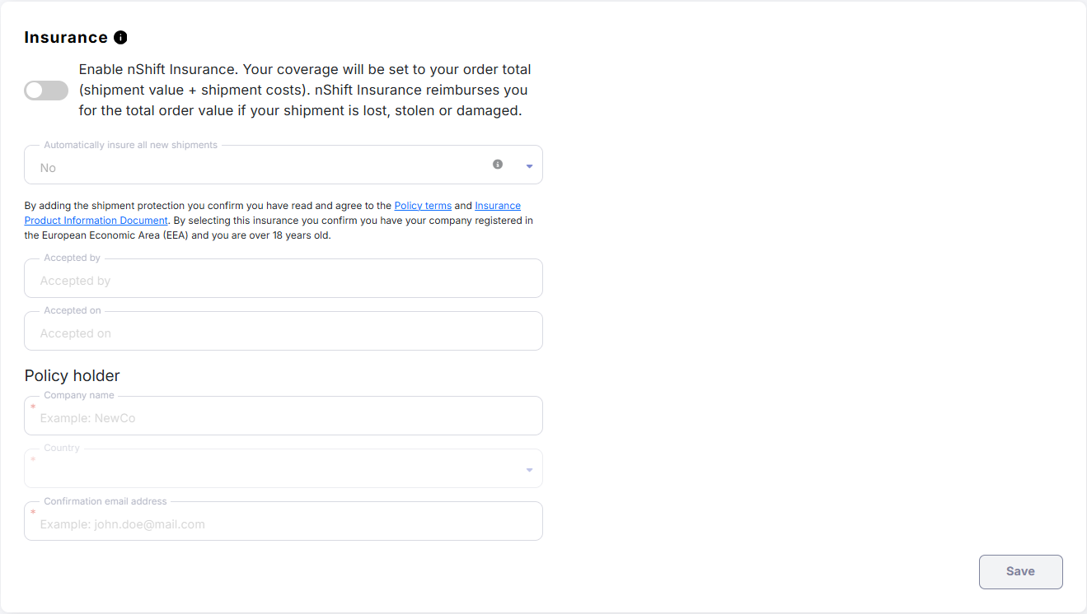Screen dimensions: 1087x614
Task: Focus the Accepted by input field
Action: (283, 281)
